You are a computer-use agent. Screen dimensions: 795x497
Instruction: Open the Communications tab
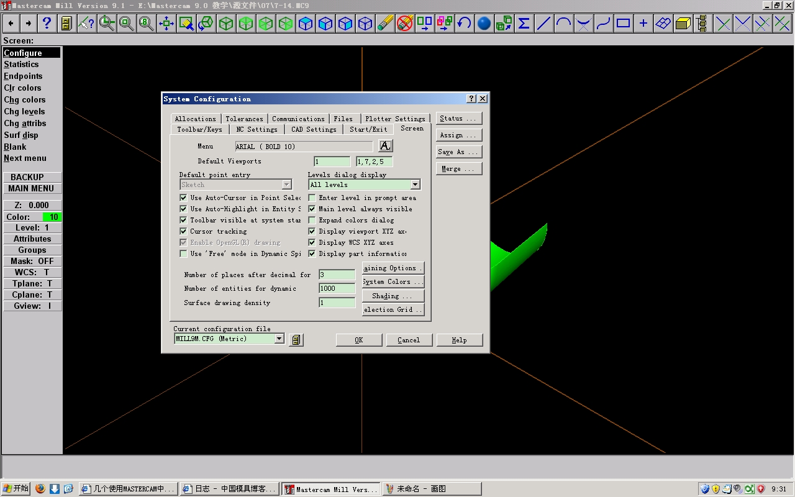[x=298, y=119]
